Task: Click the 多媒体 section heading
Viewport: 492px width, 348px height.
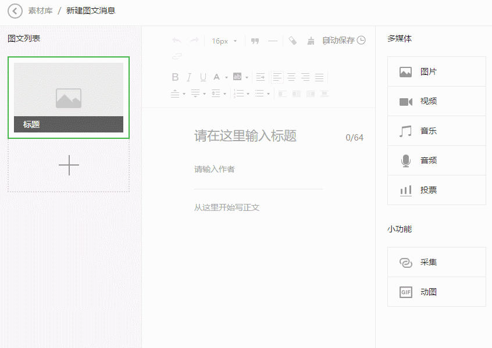Action: point(400,38)
